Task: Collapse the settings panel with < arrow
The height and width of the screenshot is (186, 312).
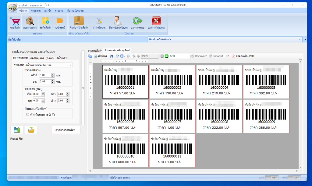Action: coord(83,88)
